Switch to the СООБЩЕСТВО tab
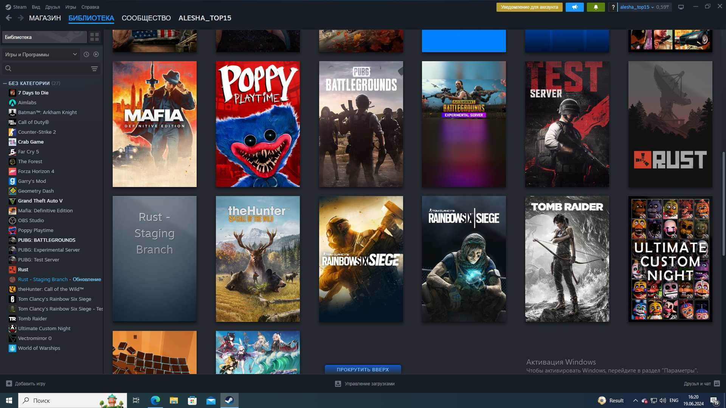The image size is (726, 408). (x=146, y=18)
